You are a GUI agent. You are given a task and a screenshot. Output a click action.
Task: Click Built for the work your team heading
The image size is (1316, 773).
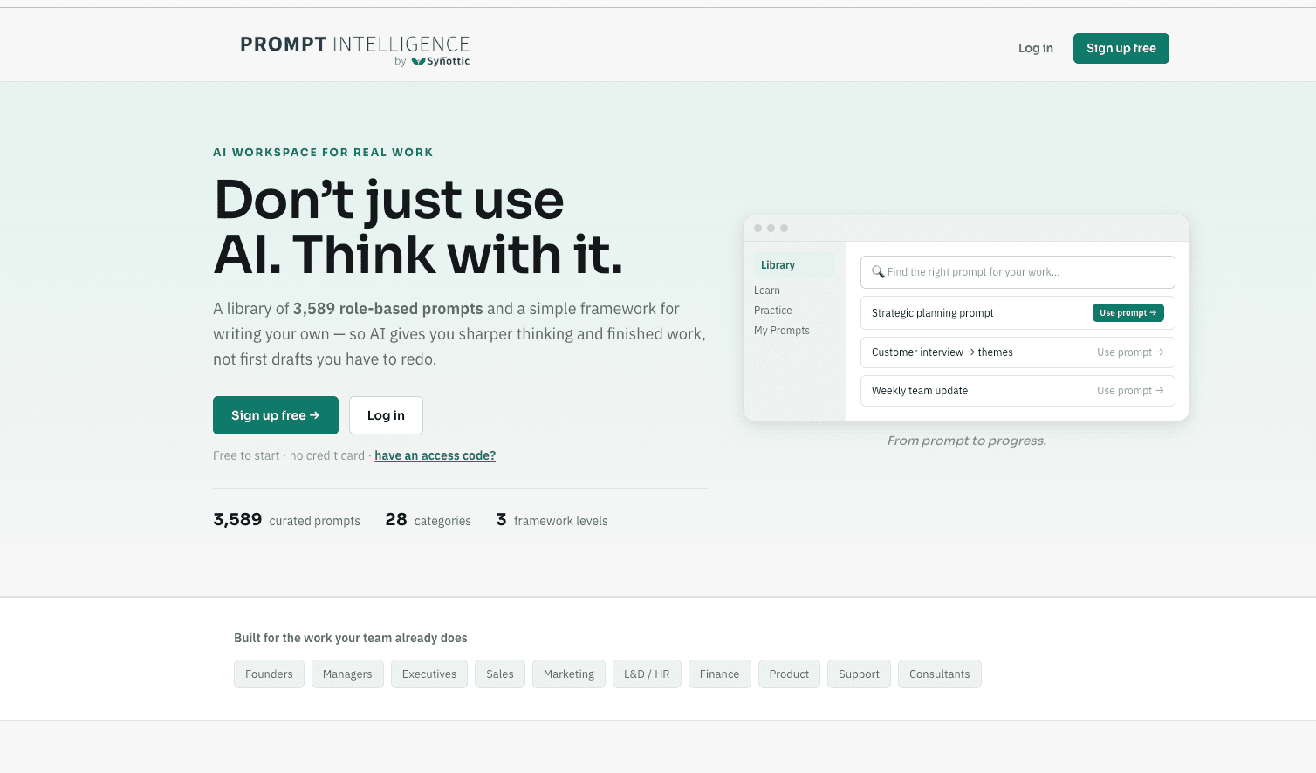[351, 638]
